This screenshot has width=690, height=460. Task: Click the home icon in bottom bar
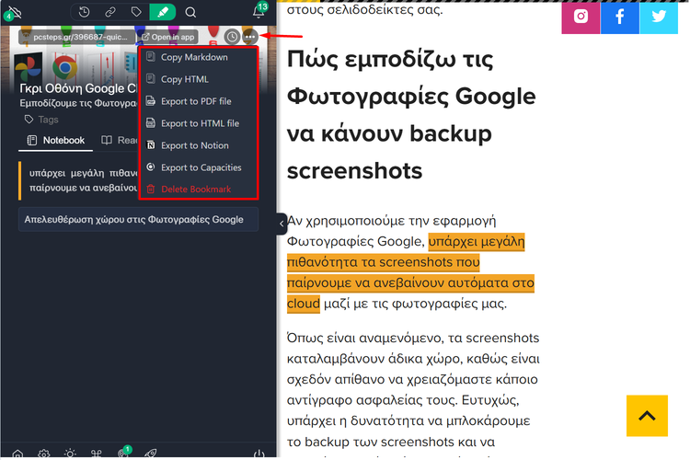pos(17,454)
